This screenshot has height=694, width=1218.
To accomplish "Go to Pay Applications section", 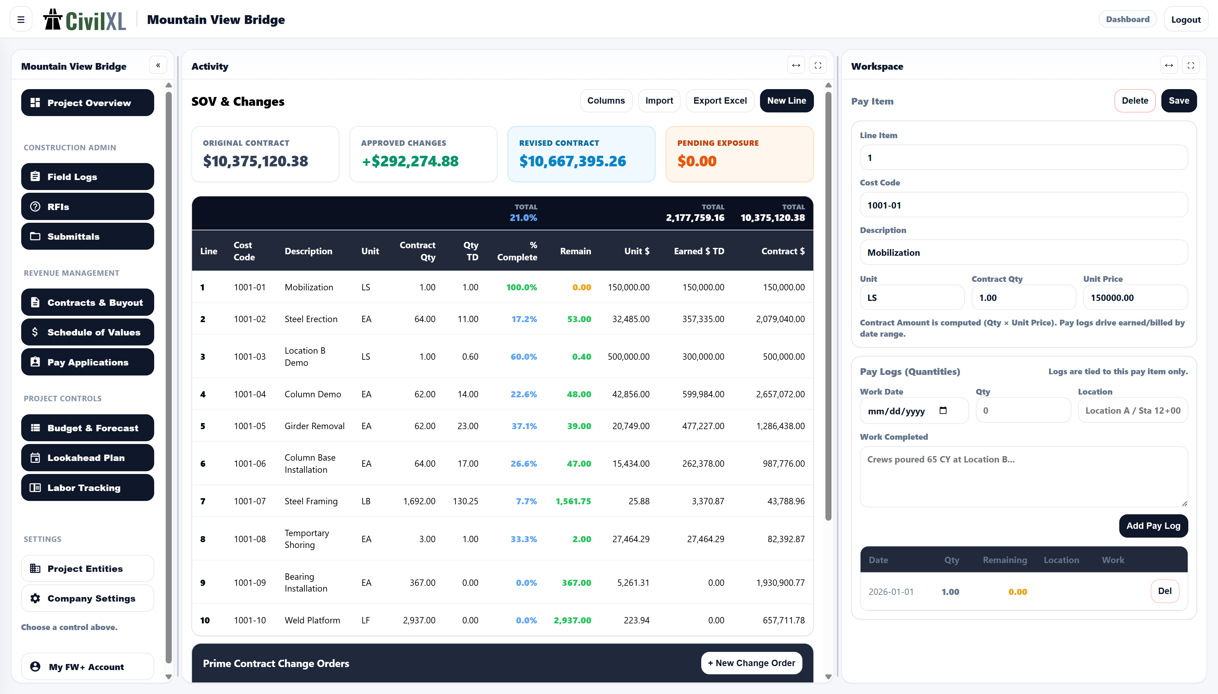I will (88, 362).
